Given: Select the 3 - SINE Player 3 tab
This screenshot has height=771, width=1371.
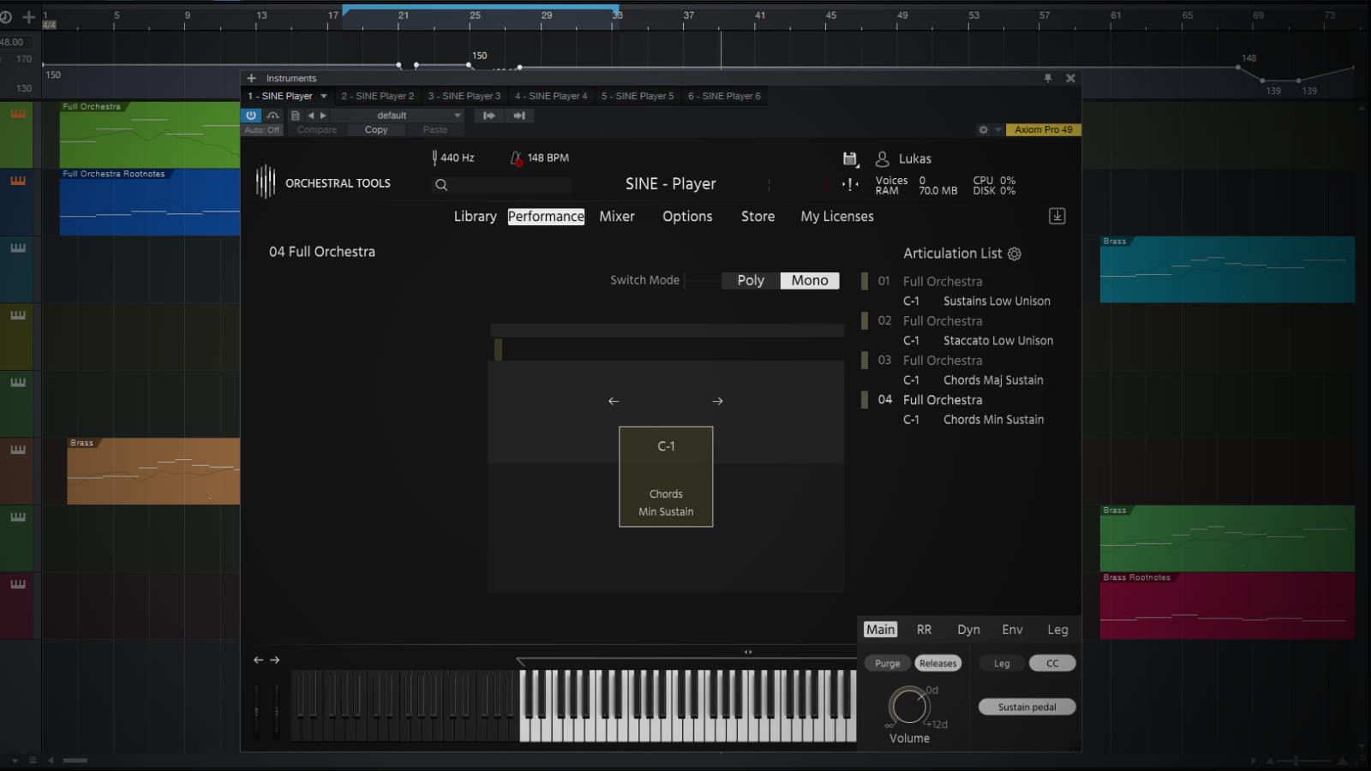Looking at the screenshot, I should (x=464, y=96).
